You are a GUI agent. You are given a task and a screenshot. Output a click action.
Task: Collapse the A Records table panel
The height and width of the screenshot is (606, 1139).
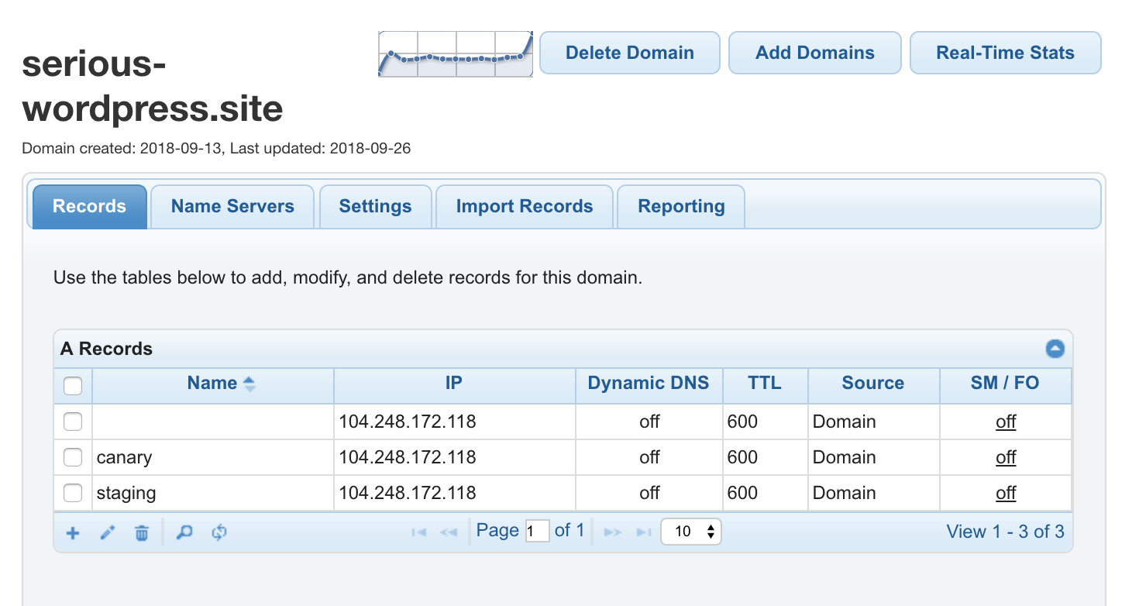[x=1055, y=349]
